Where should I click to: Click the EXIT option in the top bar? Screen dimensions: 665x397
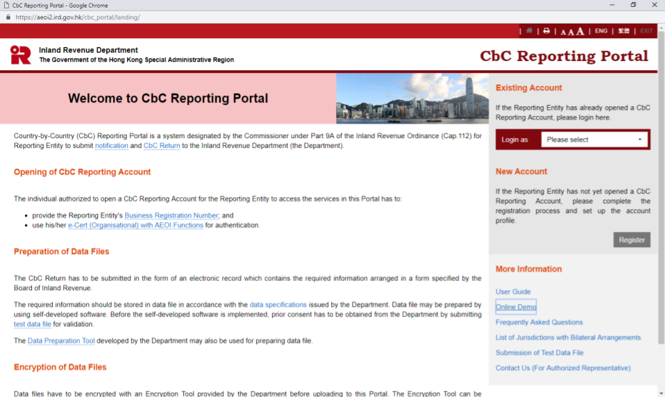tap(646, 31)
